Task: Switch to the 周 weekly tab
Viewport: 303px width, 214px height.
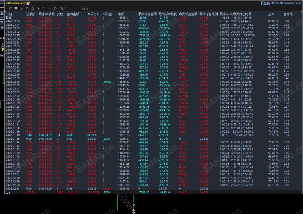Action: 22,9
